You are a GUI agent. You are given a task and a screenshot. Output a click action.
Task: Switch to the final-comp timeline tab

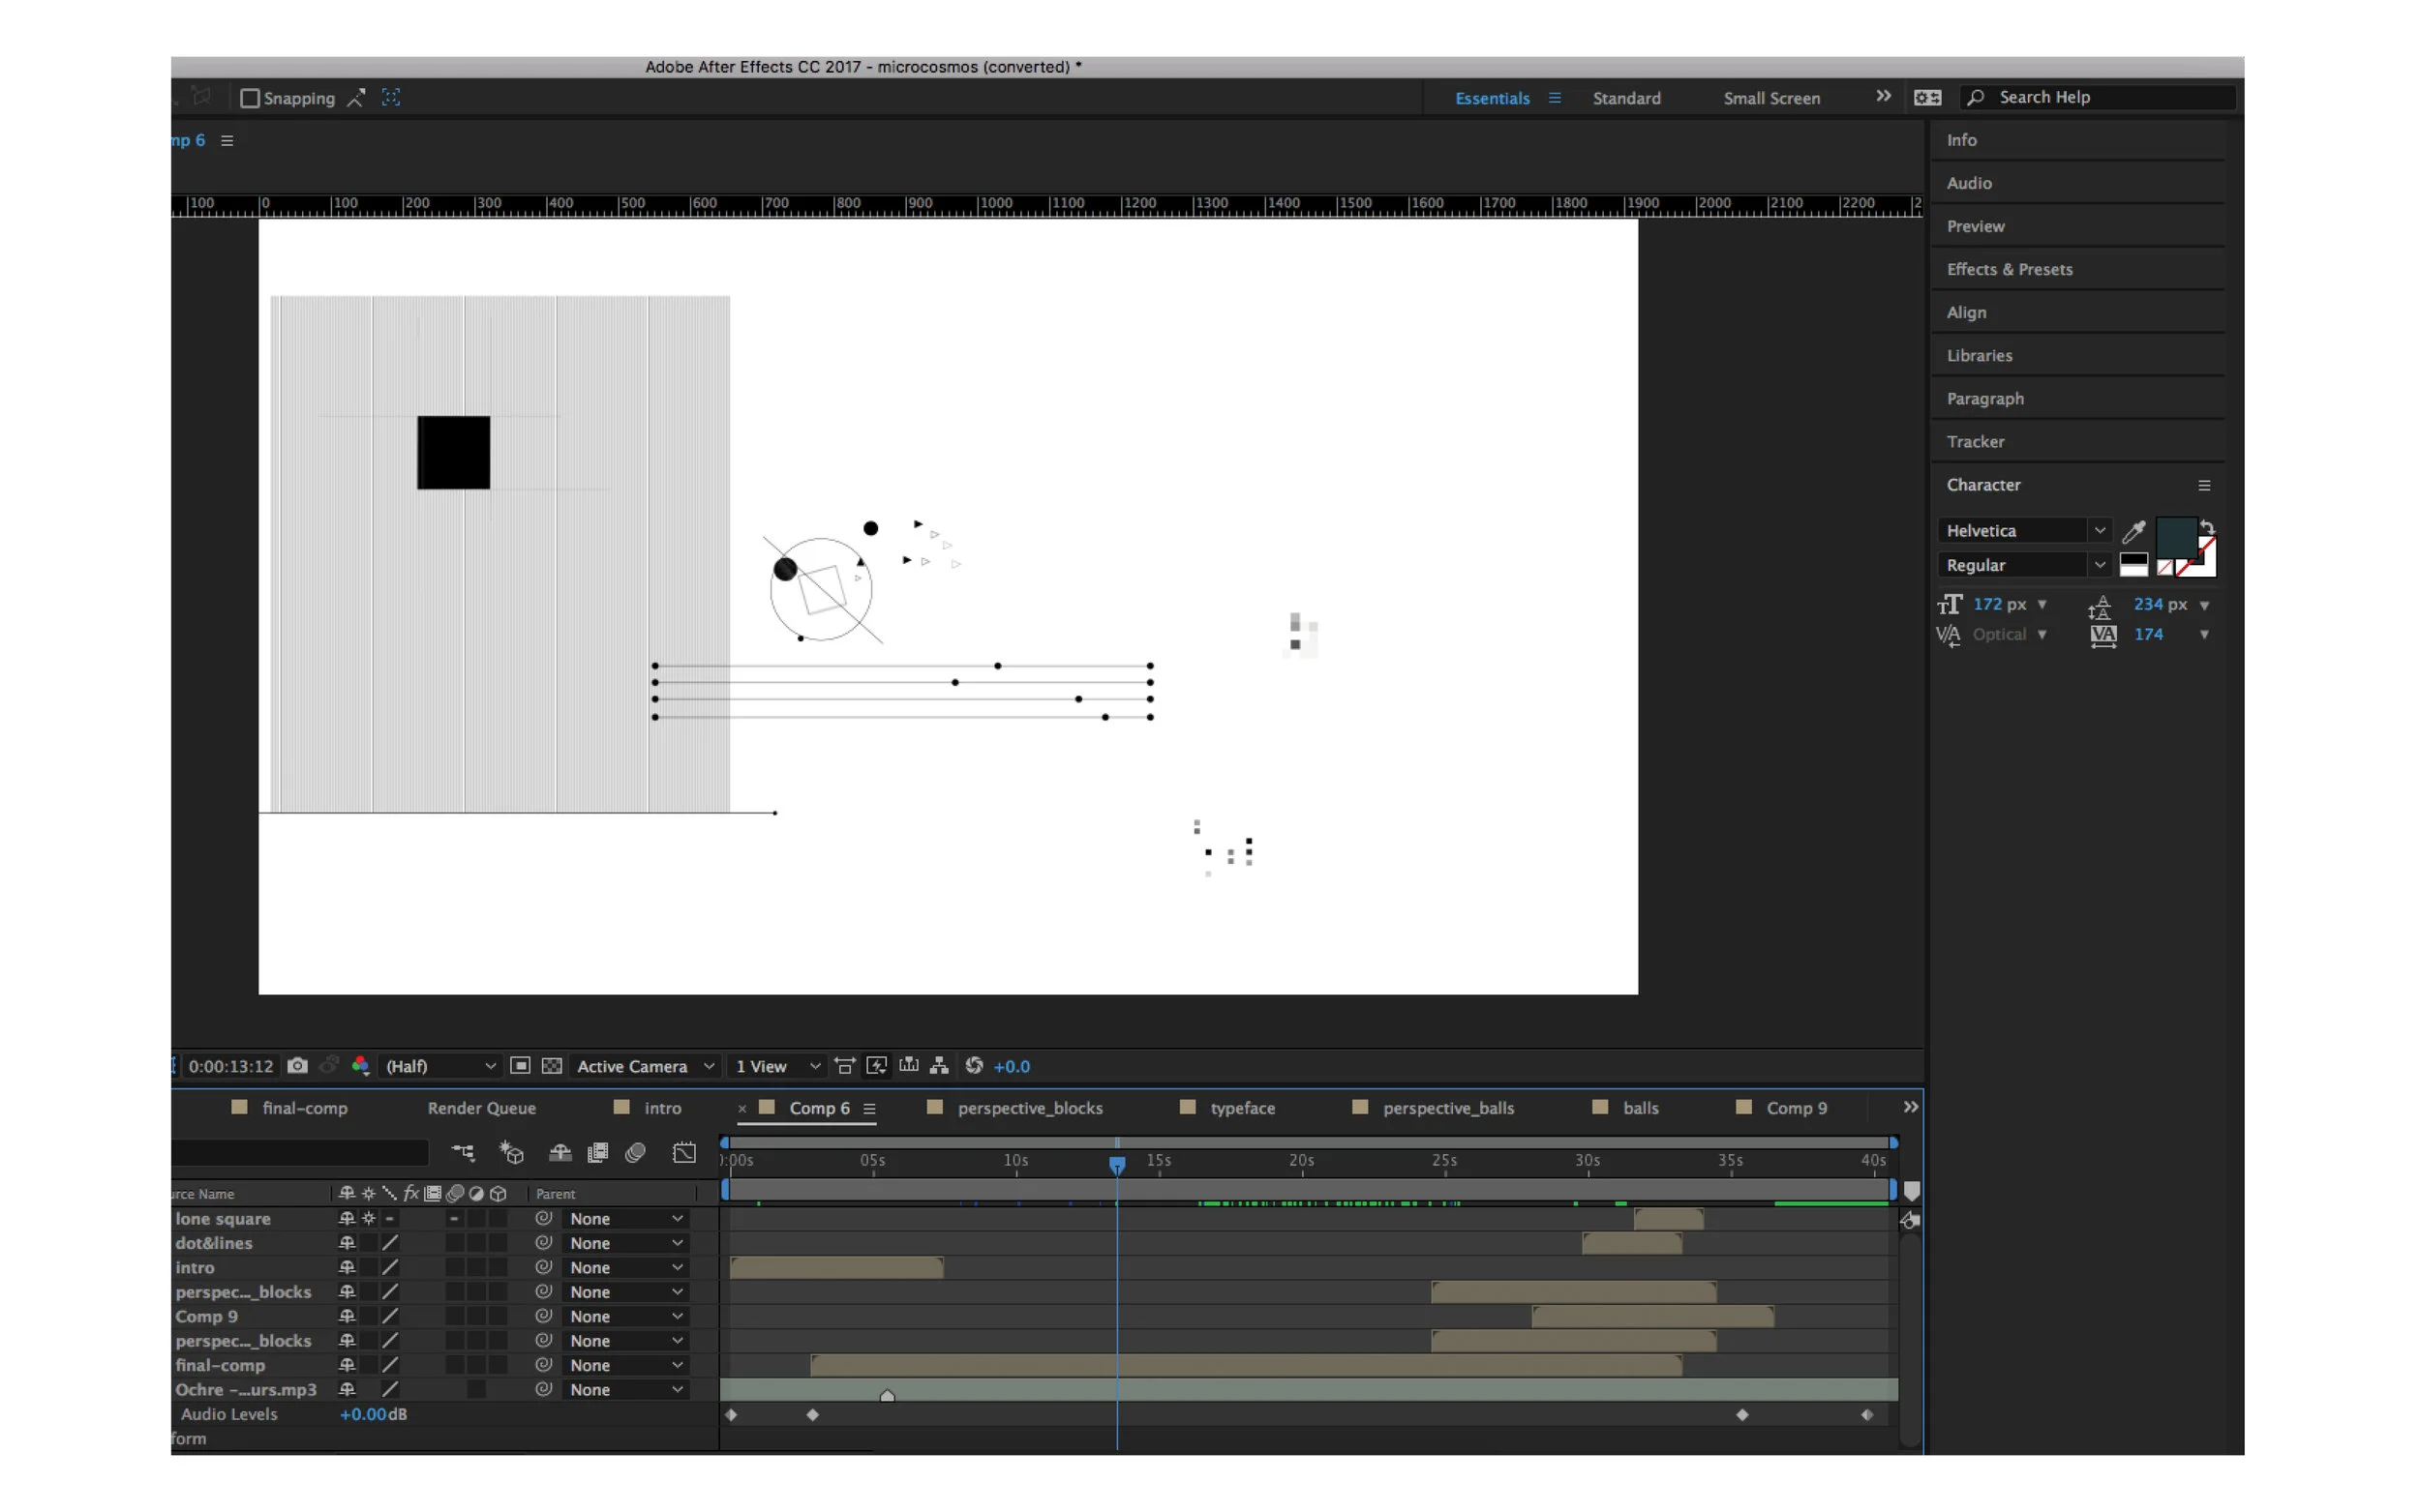(304, 1108)
